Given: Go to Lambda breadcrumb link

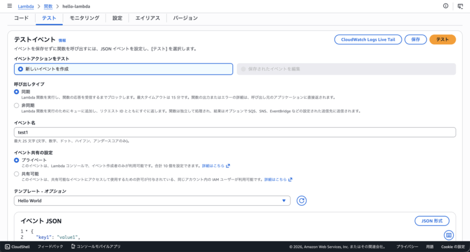Looking at the screenshot, I should 26,6.
